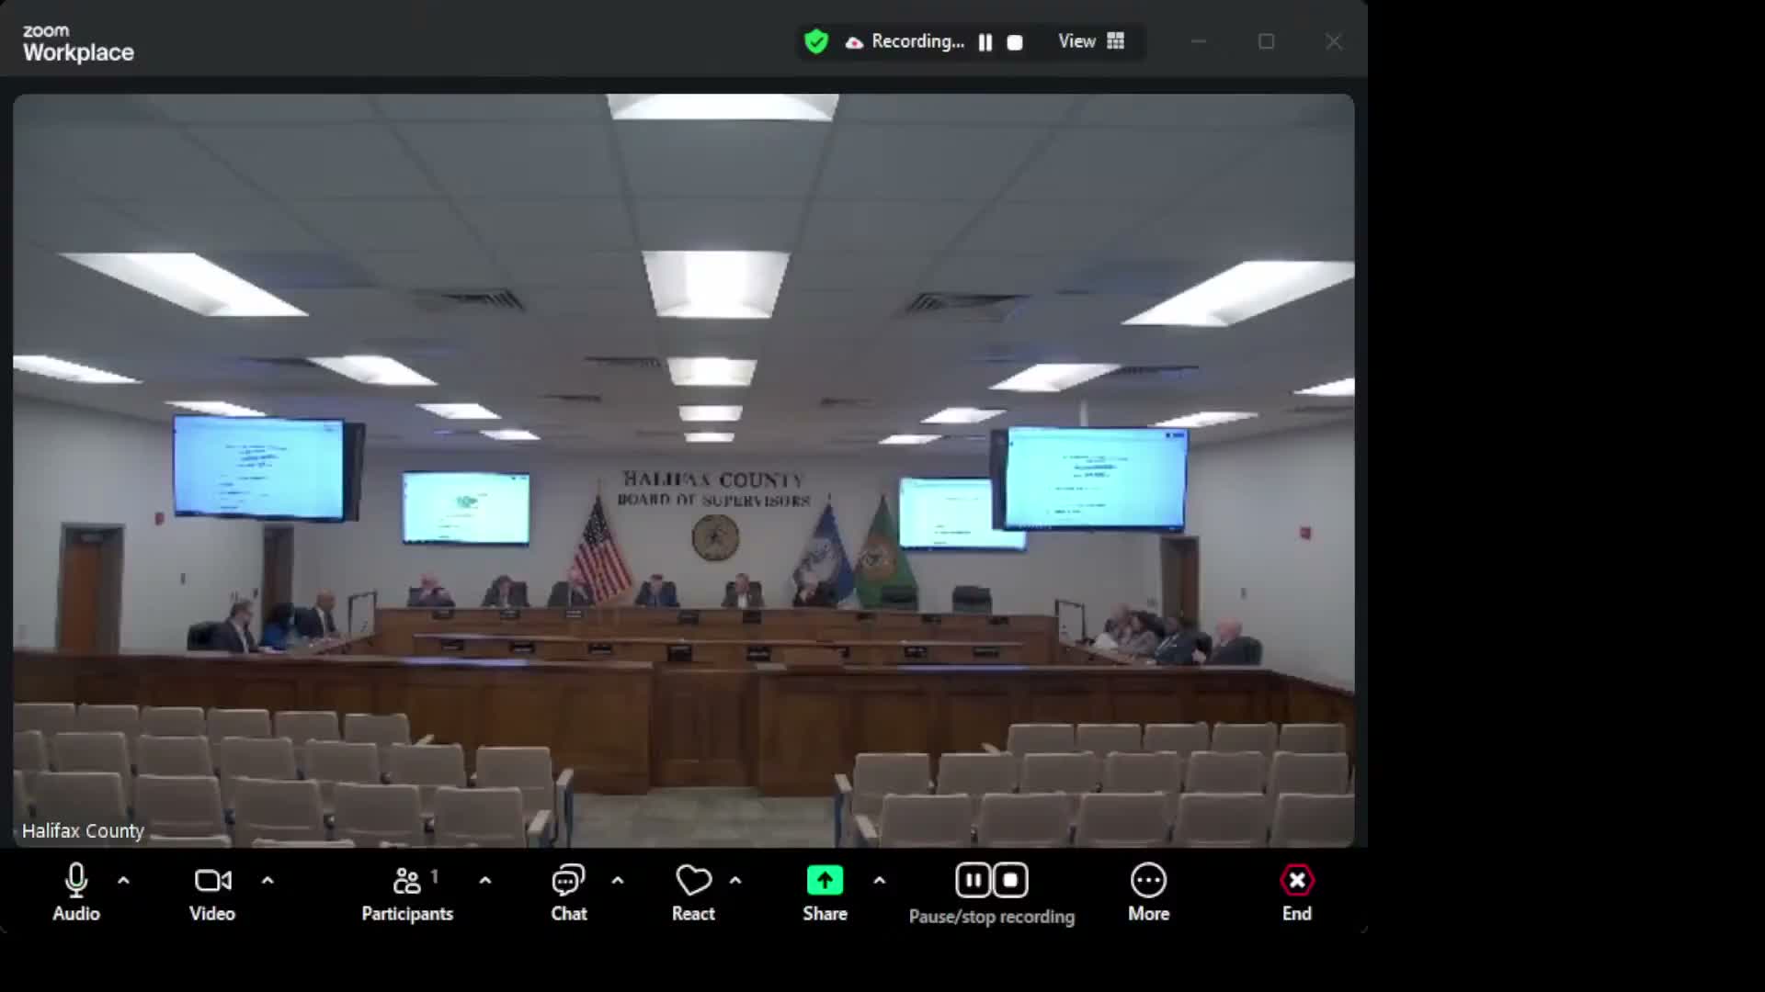The width and height of the screenshot is (1765, 992).
Task: Open the React reactions panel
Action: pos(693,880)
